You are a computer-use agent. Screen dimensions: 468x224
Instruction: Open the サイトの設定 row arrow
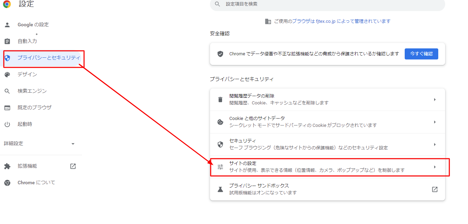435,167
